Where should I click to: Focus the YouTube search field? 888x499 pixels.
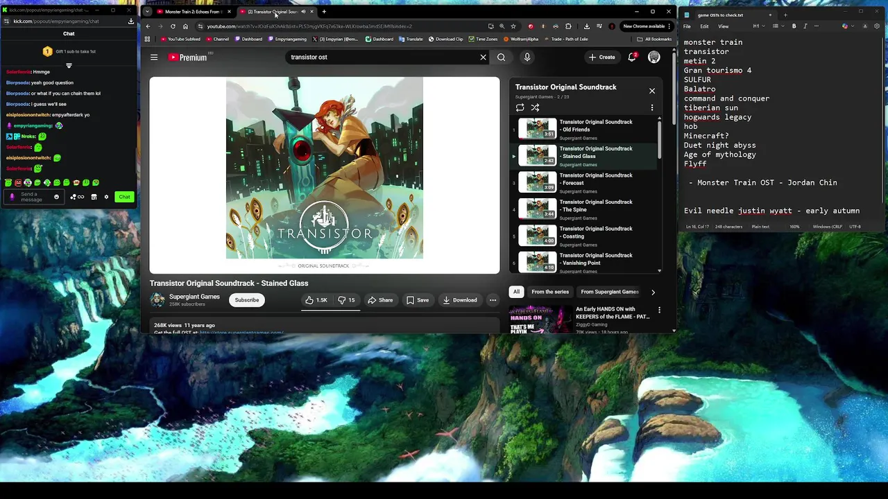[x=382, y=58]
